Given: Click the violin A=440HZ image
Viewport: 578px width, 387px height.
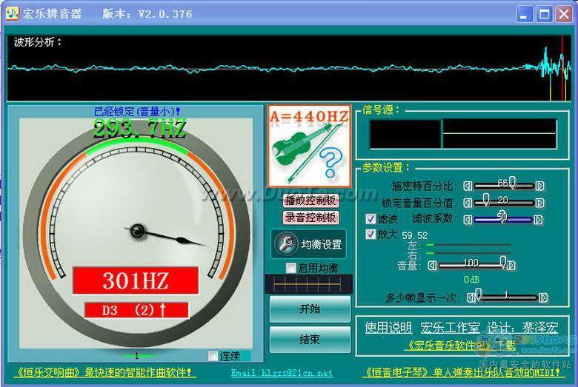Looking at the screenshot, I should (x=309, y=147).
